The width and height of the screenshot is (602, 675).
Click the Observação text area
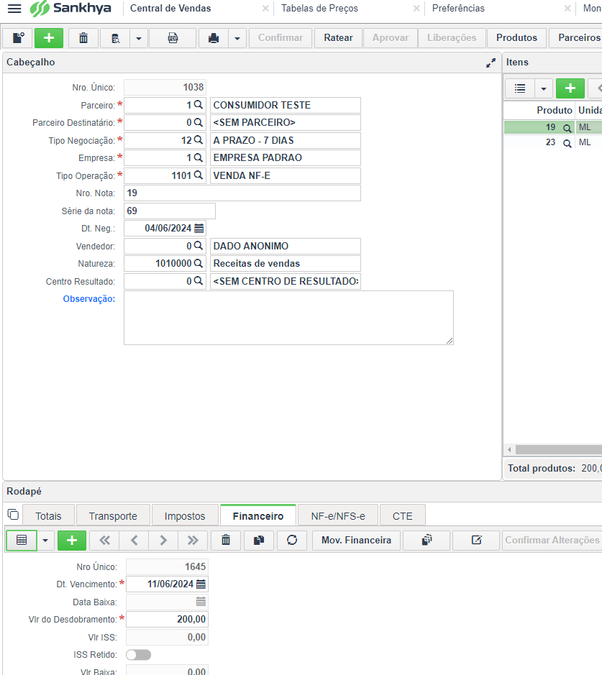click(x=288, y=317)
